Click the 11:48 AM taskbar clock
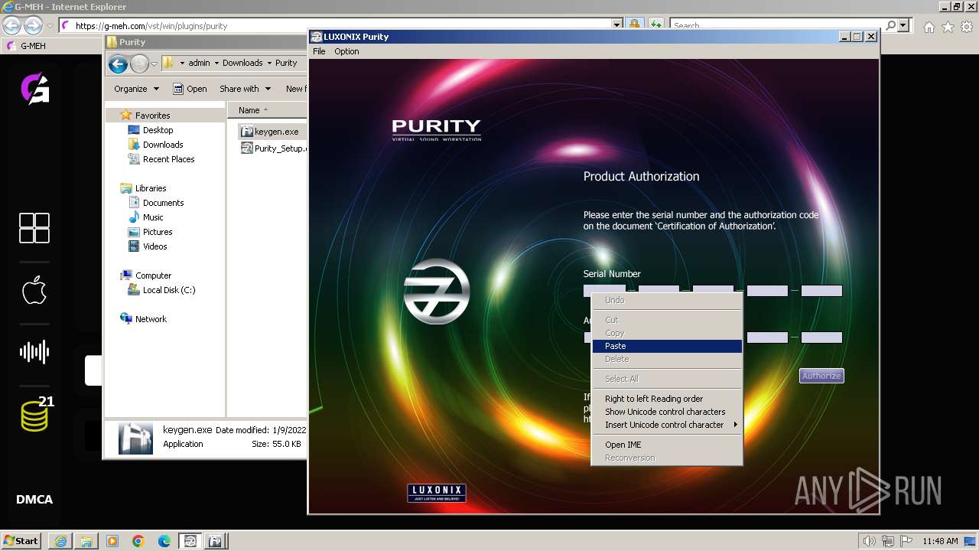This screenshot has height=551, width=979. [940, 541]
